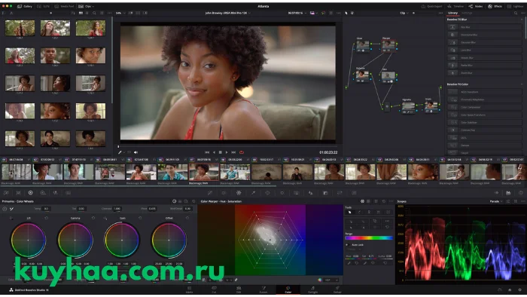
Task: Click the Timeline button in top bar
Action: pos(455,6)
